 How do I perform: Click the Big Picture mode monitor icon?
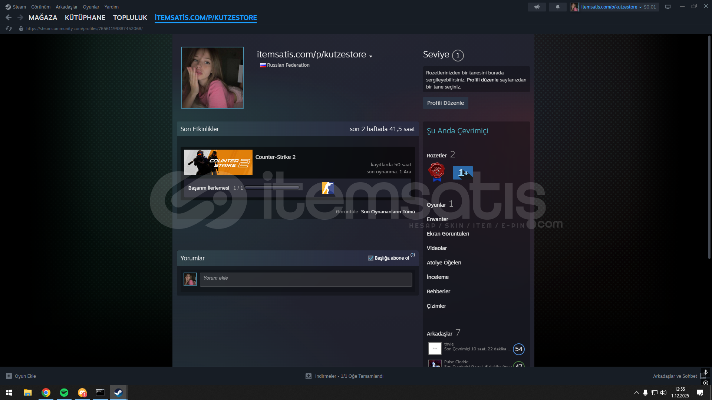(x=668, y=7)
